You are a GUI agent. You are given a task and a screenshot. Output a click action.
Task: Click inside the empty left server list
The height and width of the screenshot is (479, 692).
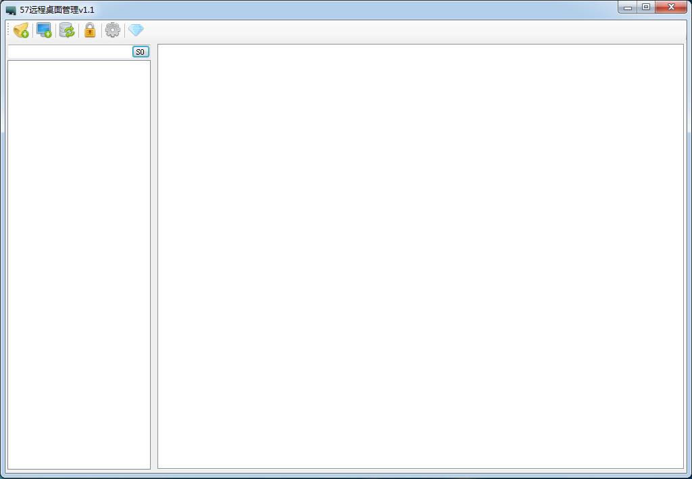78,263
